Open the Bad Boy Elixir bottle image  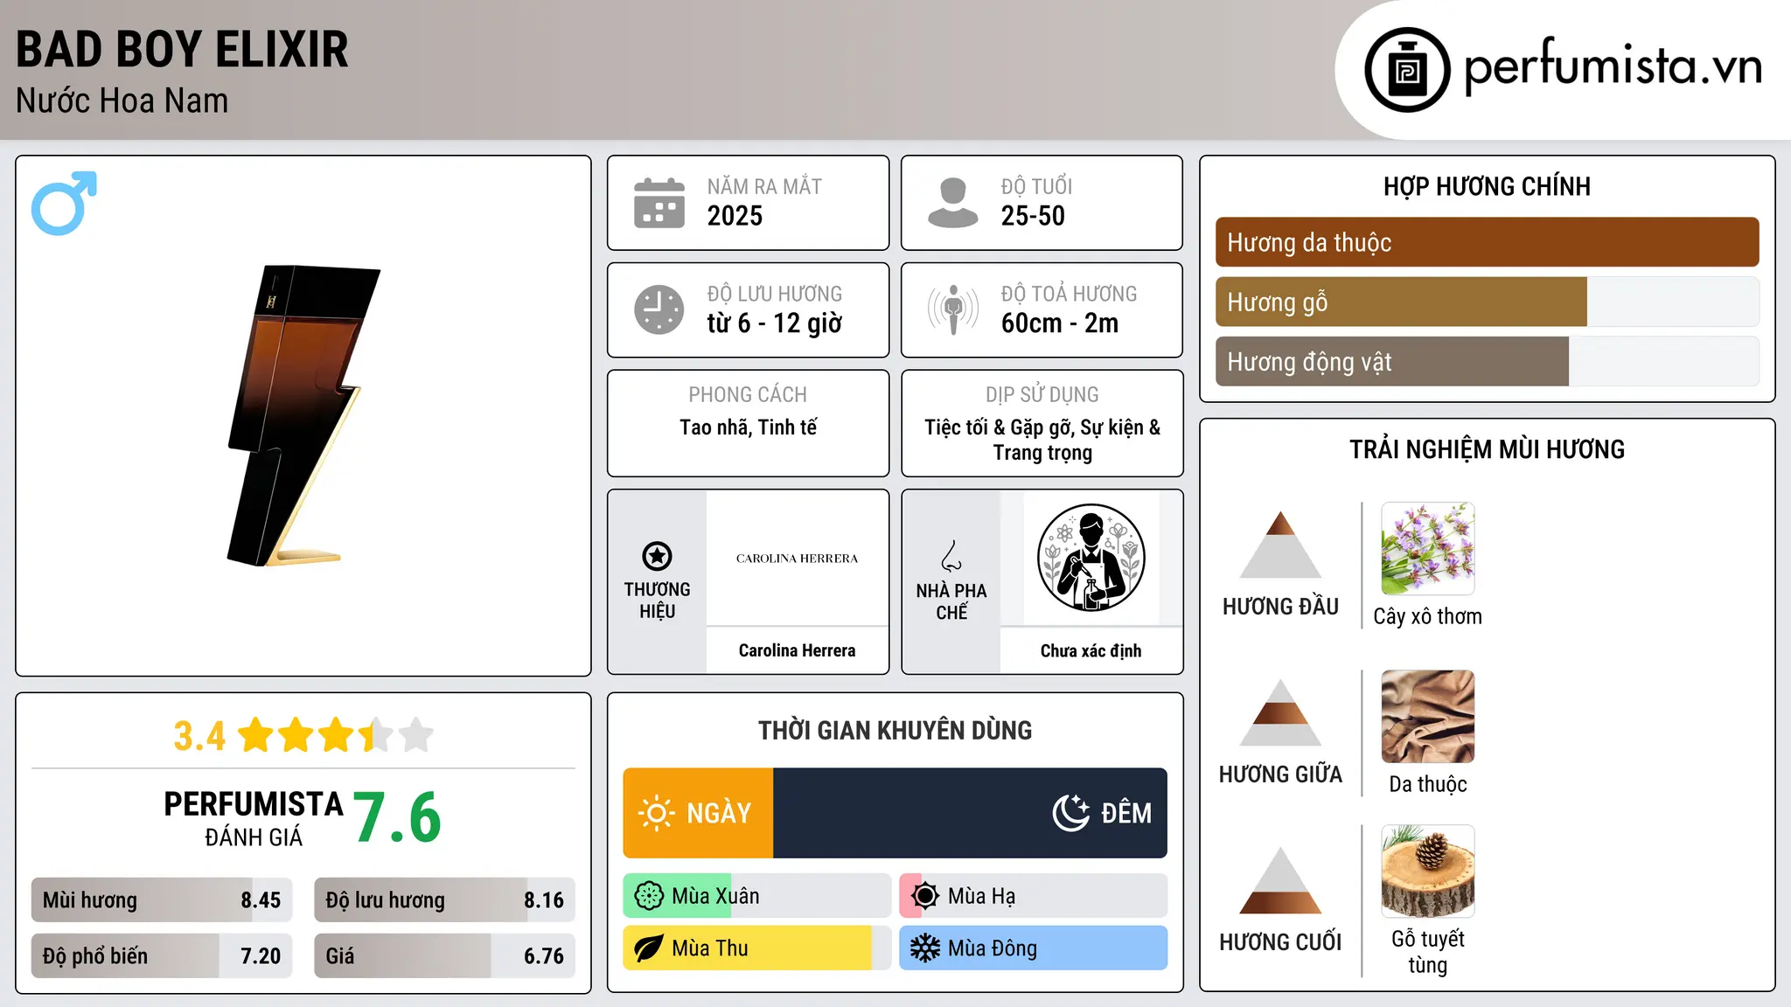click(303, 415)
